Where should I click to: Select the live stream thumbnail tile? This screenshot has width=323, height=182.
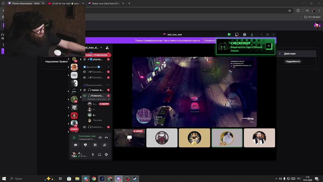click(x=129, y=138)
